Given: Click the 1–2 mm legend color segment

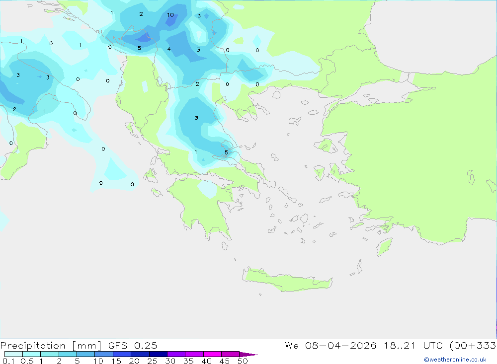Looking at the screenshot, I should (x=49, y=354).
